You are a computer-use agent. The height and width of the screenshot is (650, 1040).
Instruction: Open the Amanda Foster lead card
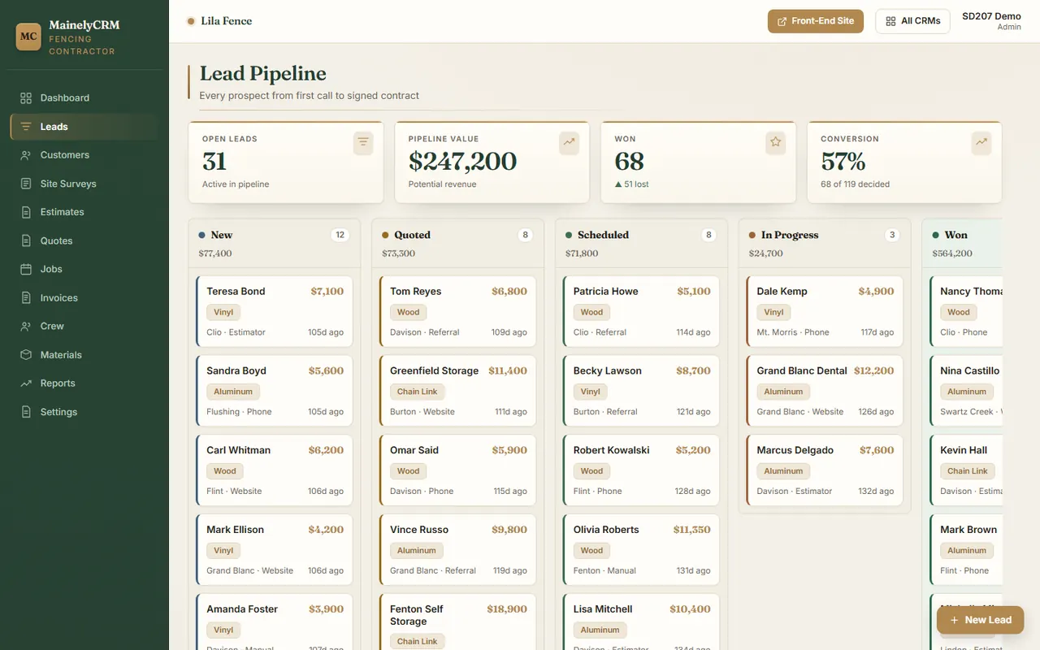pos(275,622)
